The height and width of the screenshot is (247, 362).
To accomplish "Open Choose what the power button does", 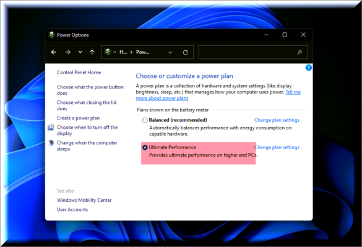I will click(90, 90).
